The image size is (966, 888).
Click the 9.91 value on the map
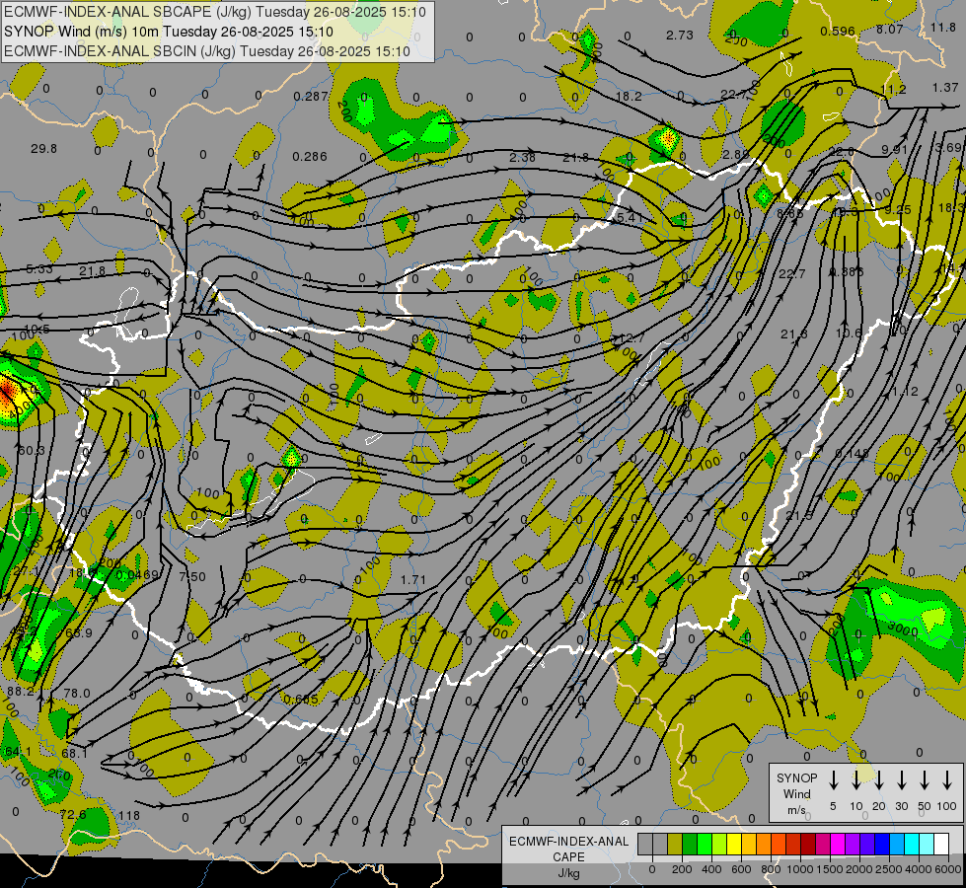click(895, 149)
